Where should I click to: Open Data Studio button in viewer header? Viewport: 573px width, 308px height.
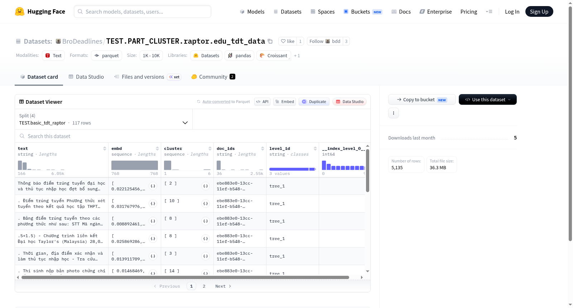pyautogui.click(x=350, y=102)
